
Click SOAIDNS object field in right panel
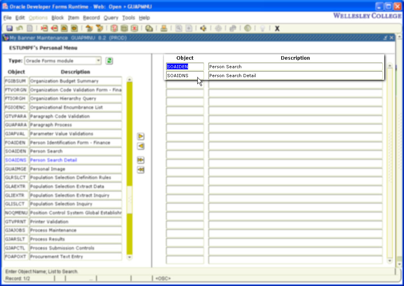(185, 76)
